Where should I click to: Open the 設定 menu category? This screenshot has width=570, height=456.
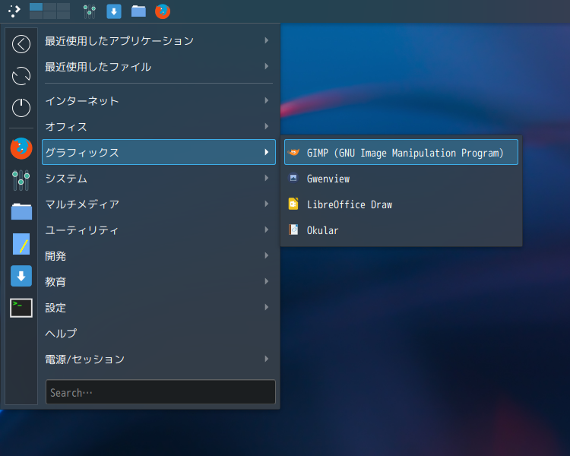pyautogui.click(x=159, y=307)
